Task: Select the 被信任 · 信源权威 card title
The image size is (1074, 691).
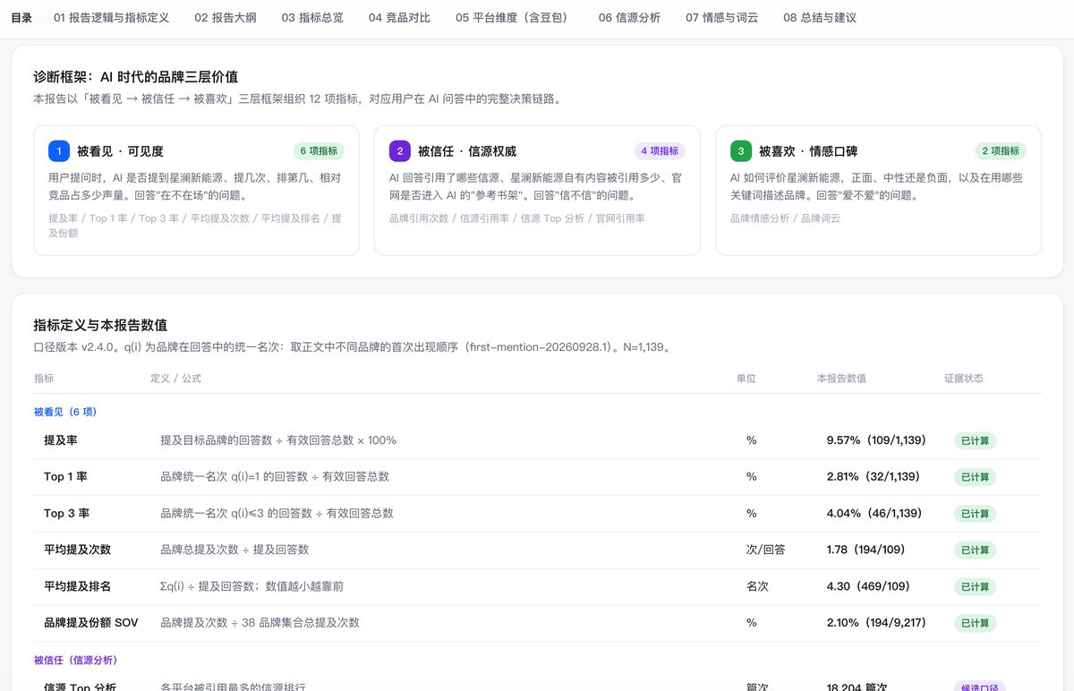Action: (x=467, y=151)
